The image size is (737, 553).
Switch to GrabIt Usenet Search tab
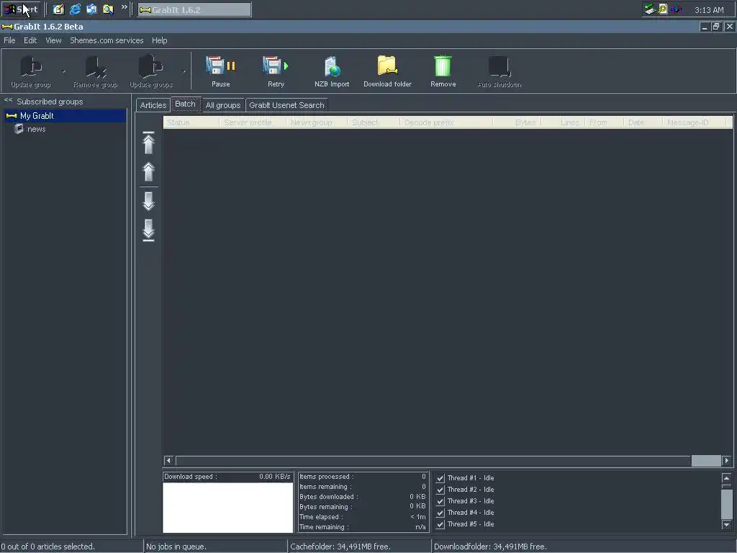[x=286, y=105]
